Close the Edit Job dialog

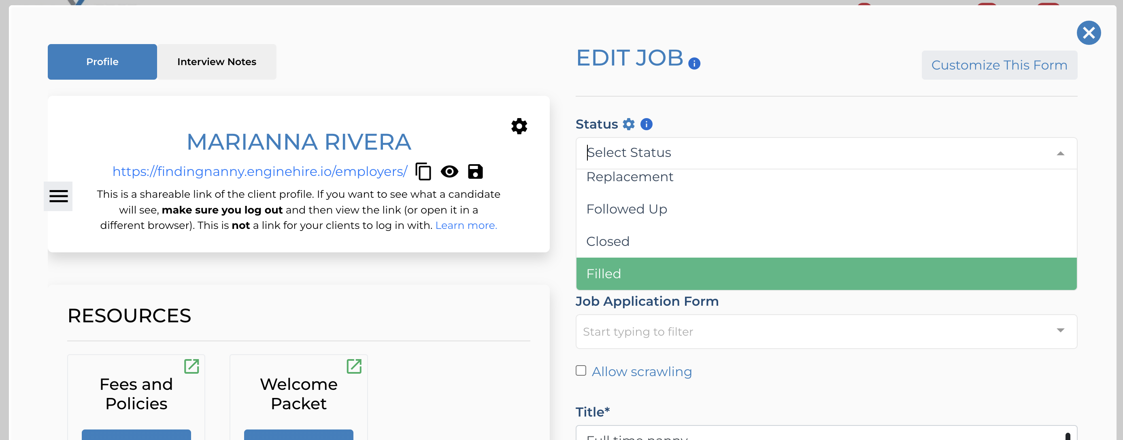click(x=1088, y=33)
